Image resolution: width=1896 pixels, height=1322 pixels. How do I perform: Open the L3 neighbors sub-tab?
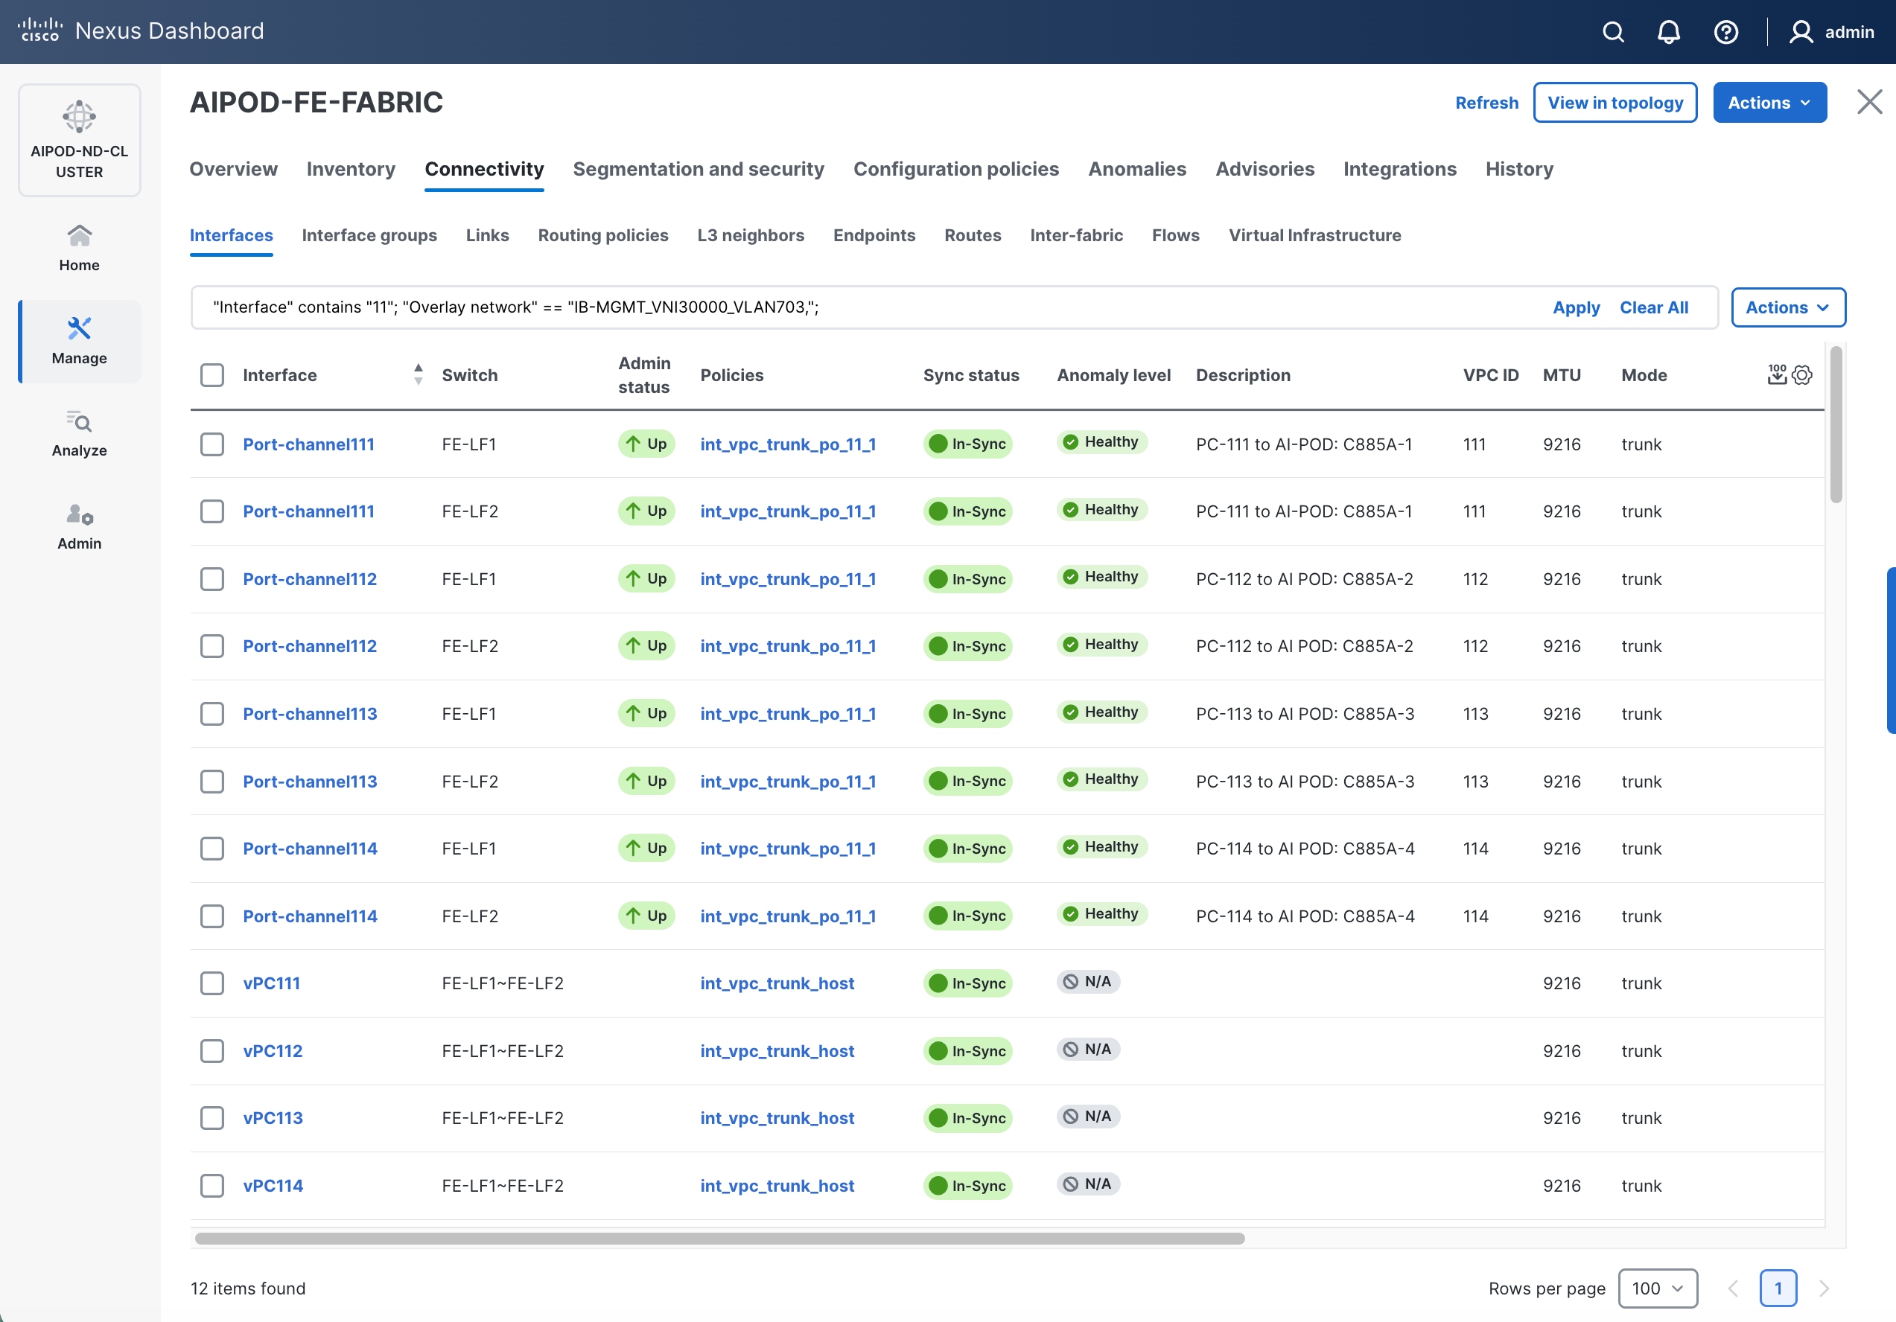click(x=750, y=235)
